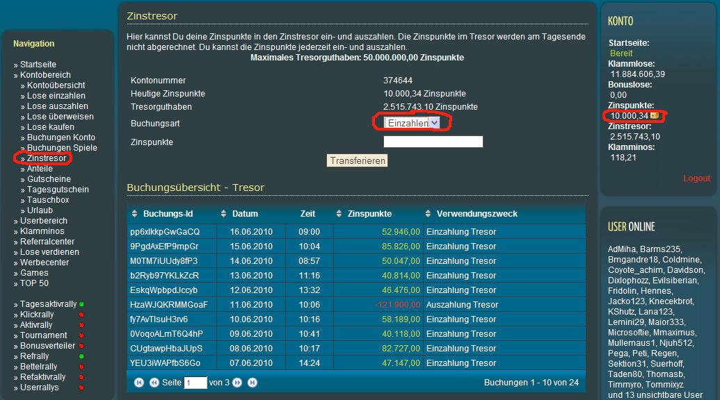Click Kontonummer value 374644
This screenshot has height=400, width=720.
pyautogui.click(x=398, y=80)
